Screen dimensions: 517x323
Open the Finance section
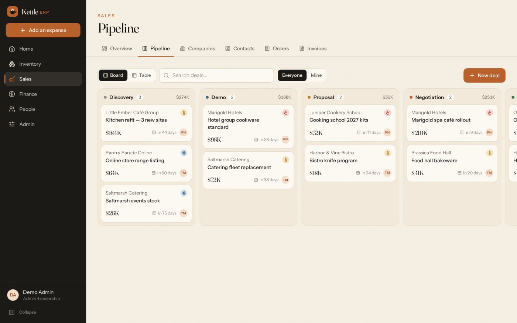(43, 94)
